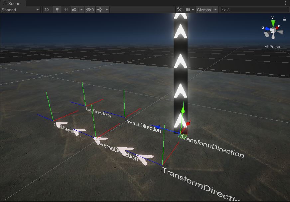Toggle the scene grid visibility icon
The image size is (290, 202).
98,10
